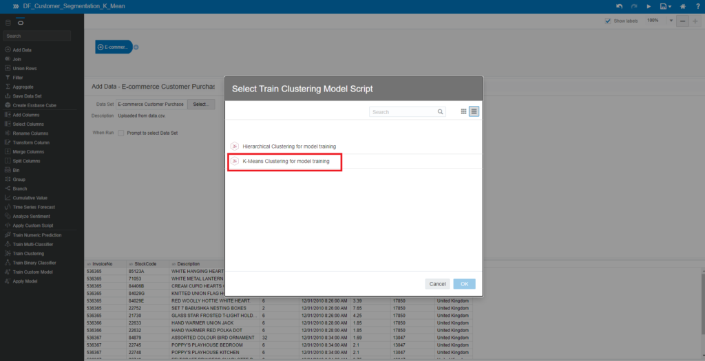The width and height of the screenshot is (705, 361).
Task: Add a step using plus after node
Action: 136,47
